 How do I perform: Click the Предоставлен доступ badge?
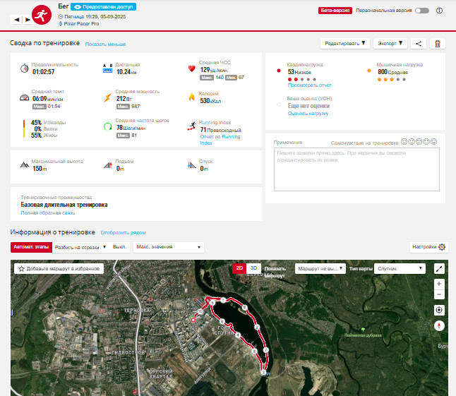(103, 6)
